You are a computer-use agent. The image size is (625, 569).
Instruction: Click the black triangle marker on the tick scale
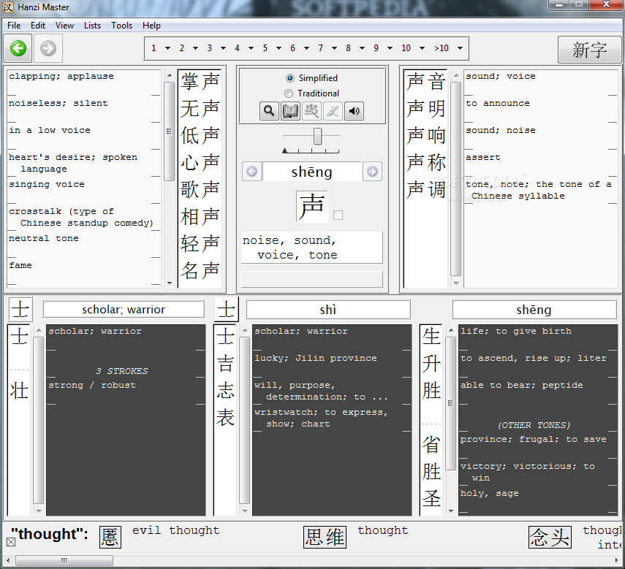click(284, 150)
